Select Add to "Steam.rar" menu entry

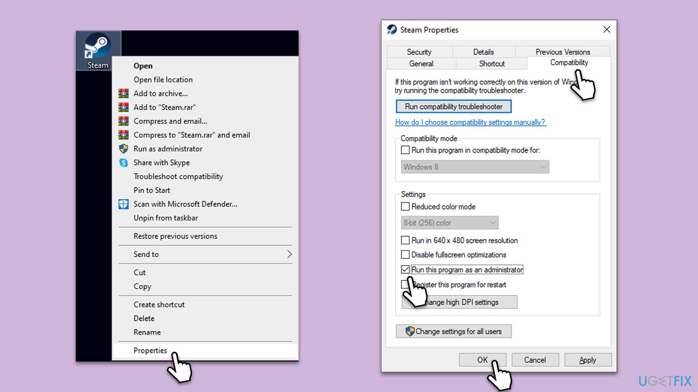click(205, 107)
